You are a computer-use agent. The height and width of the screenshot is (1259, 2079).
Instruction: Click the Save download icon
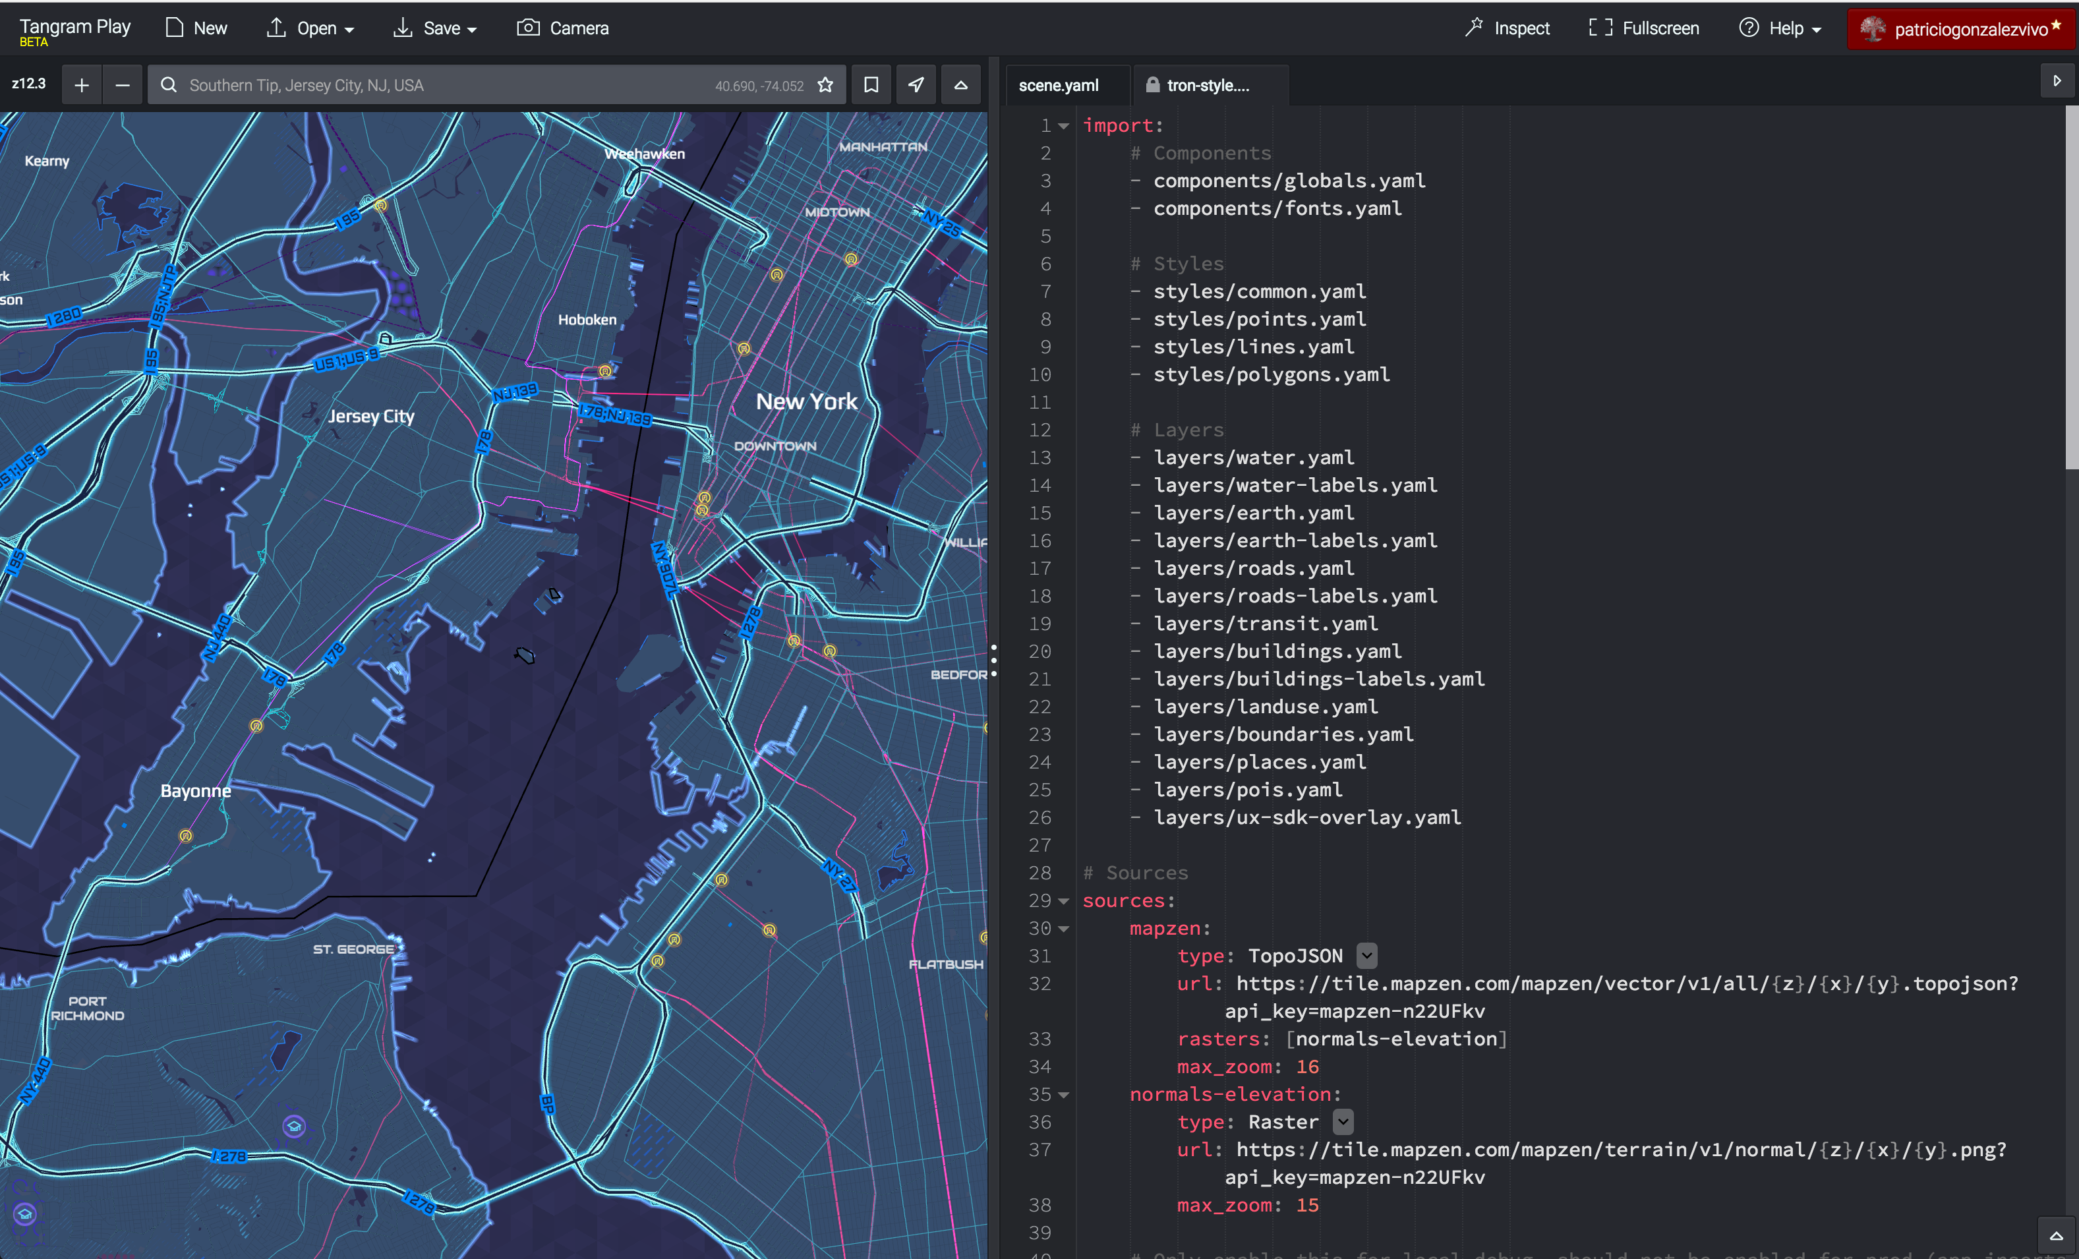(403, 27)
